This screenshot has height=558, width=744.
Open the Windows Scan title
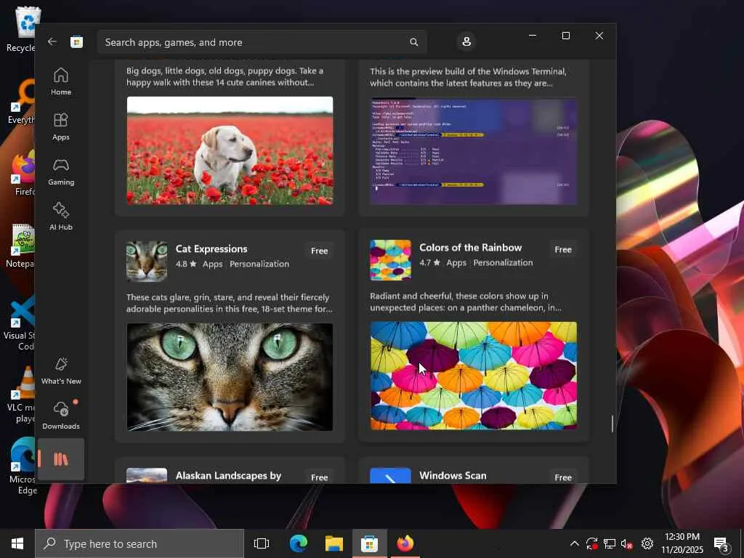(453, 475)
